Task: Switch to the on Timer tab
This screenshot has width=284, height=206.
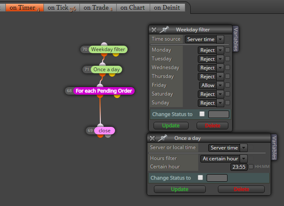Action: (25, 8)
